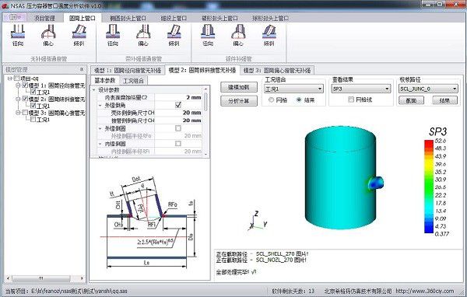Uncheck the 外缘倒角 checkbox
The height and width of the screenshot is (297, 467).
tap(178, 105)
